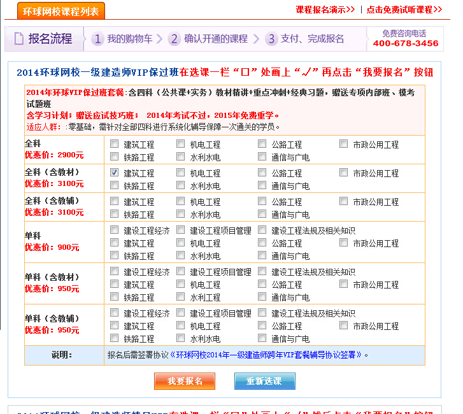Open the 环球网校2014年一级建造师跨年VIP套餐辅导协议签署 link

266,355
